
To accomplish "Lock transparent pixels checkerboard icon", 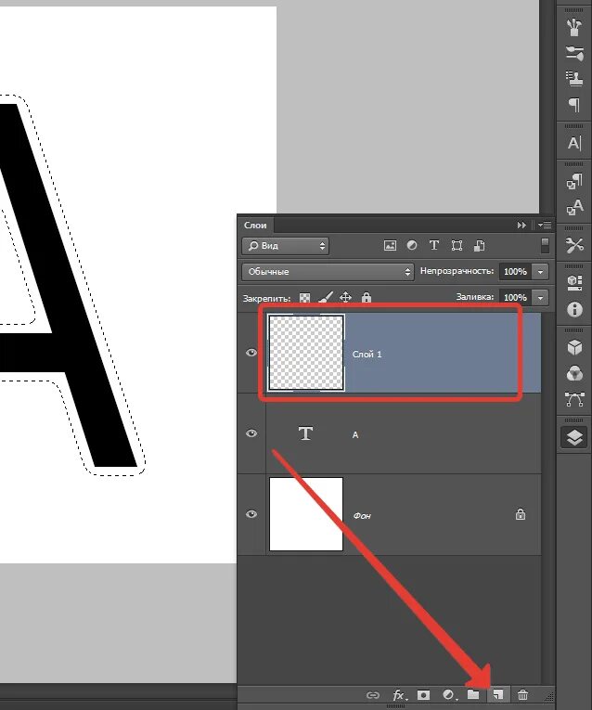I will pos(305,298).
